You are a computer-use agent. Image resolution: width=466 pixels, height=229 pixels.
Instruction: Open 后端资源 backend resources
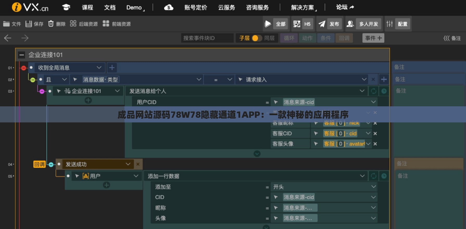pyautogui.click(x=84, y=24)
